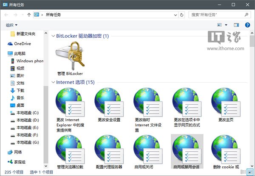Open the 更改主页 task
This screenshot has height=176, width=255.
(x=226, y=105)
